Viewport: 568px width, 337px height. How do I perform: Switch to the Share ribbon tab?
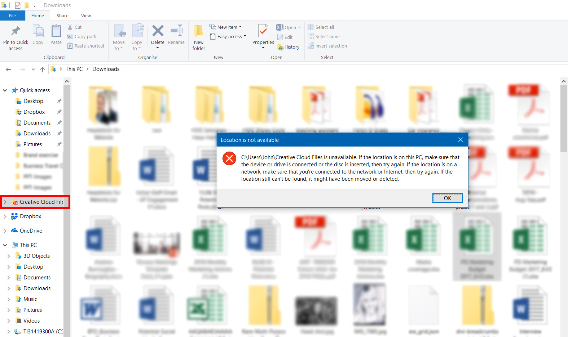click(x=62, y=15)
